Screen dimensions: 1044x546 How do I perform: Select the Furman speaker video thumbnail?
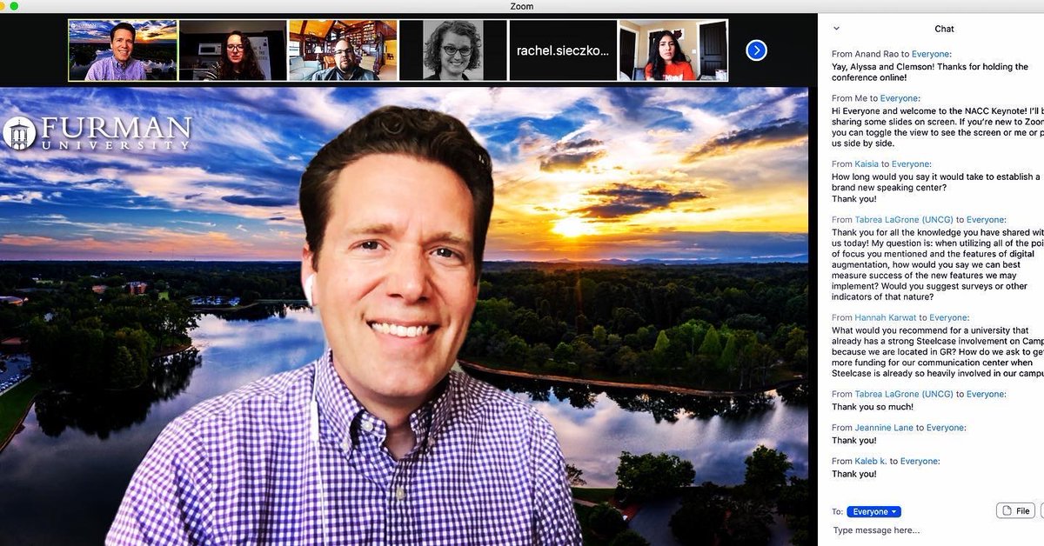tap(123, 50)
